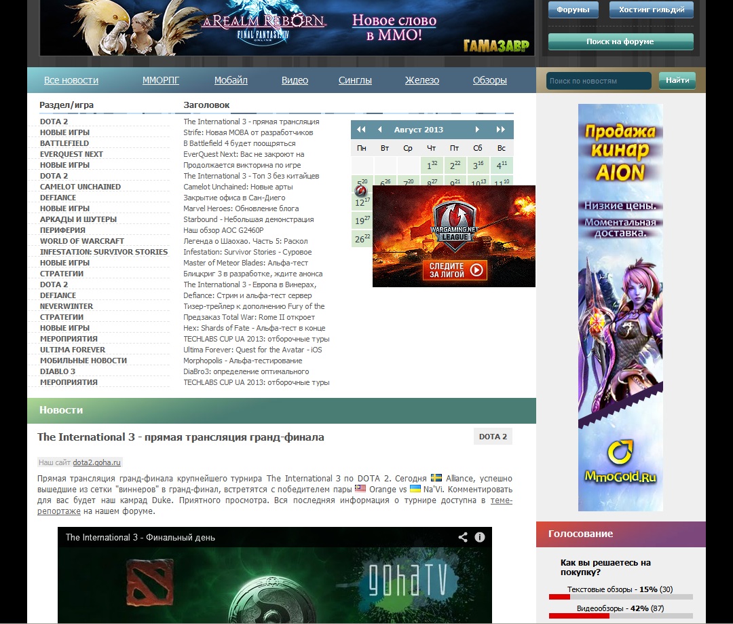Viewport: 733px width, 624px height.
Task: Select August 4 in the calendar
Action: pyautogui.click(x=501, y=166)
